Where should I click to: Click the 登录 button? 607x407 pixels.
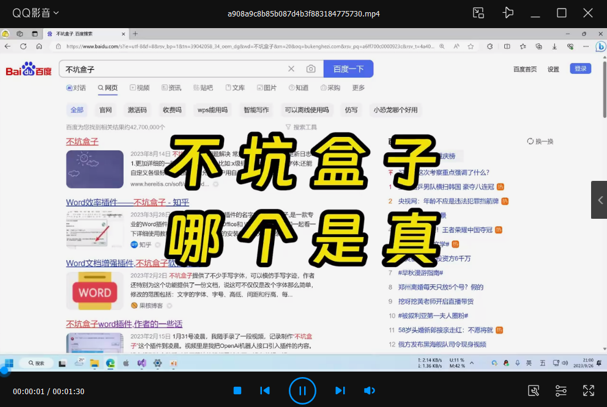tap(580, 68)
